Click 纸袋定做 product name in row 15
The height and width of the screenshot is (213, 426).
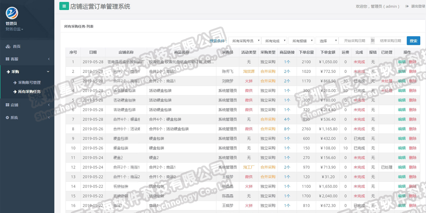pyautogui.click(x=157, y=196)
